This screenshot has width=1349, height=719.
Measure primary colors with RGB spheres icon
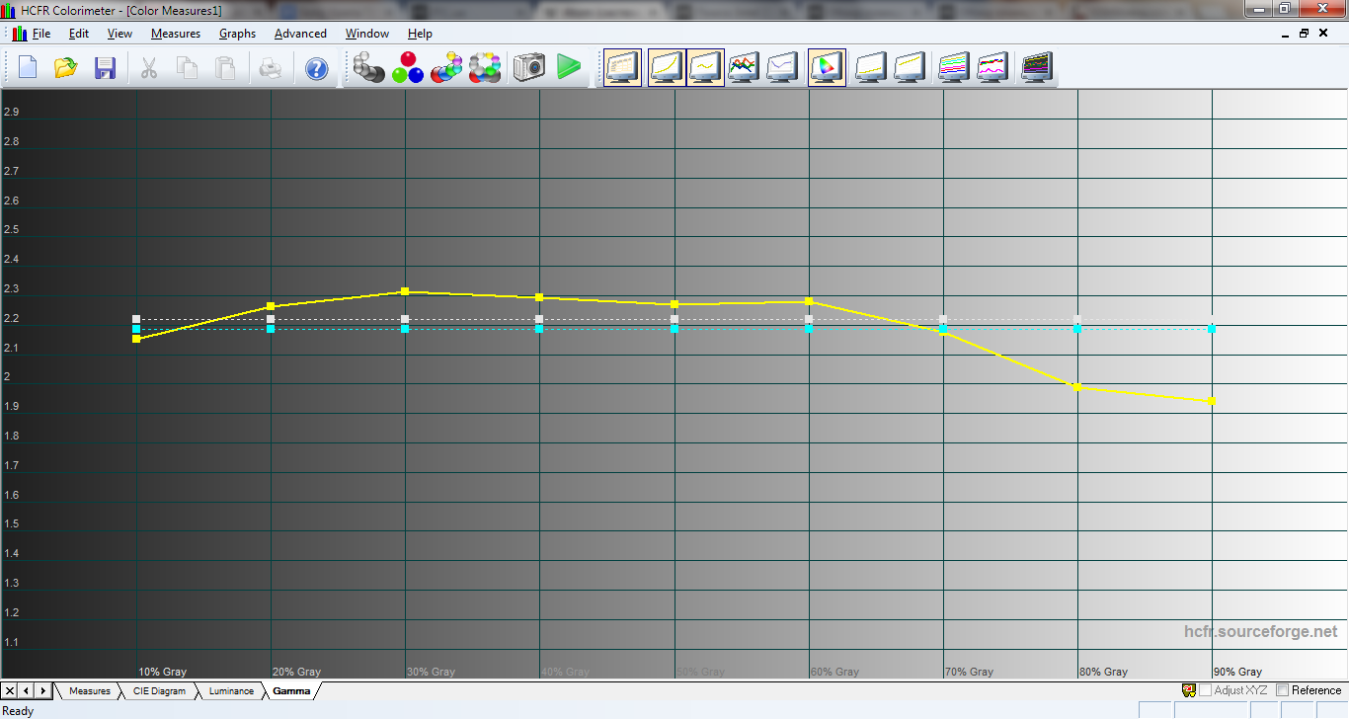point(407,67)
